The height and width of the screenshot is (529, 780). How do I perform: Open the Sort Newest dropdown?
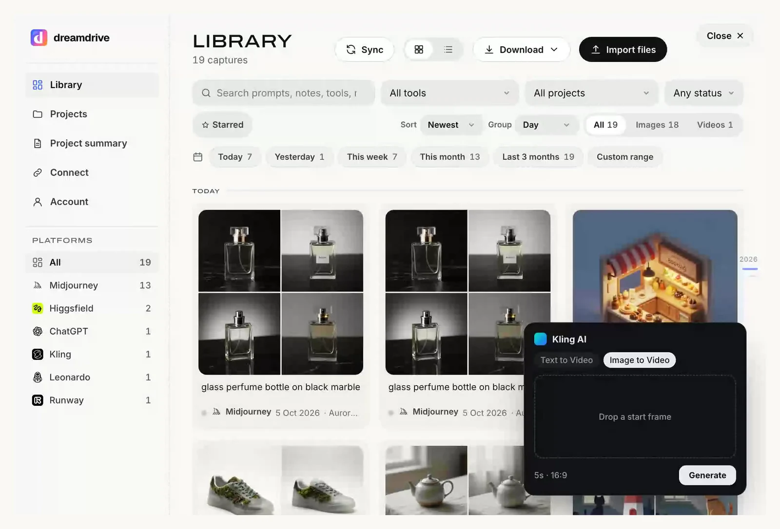(451, 125)
